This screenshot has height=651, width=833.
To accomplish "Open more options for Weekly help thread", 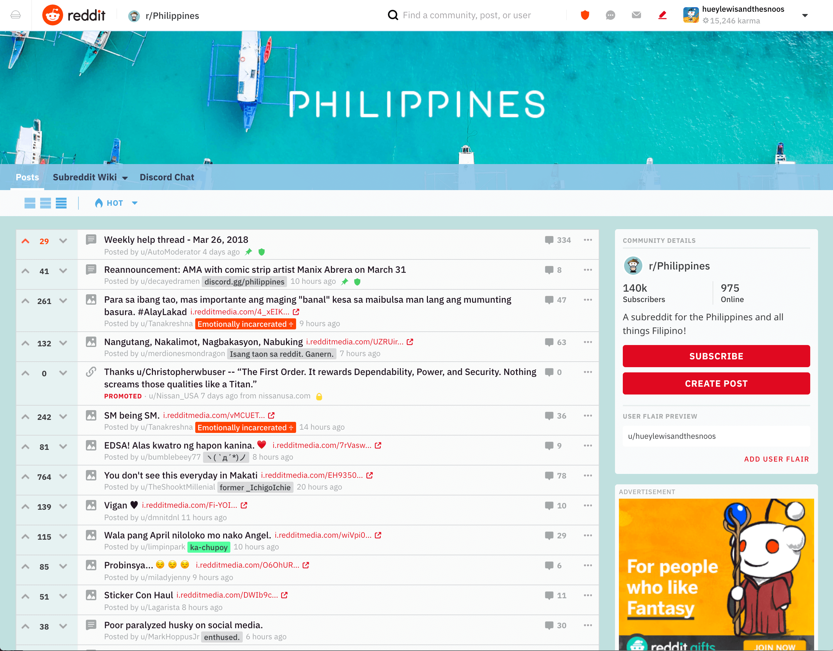I will (x=587, y=240).
